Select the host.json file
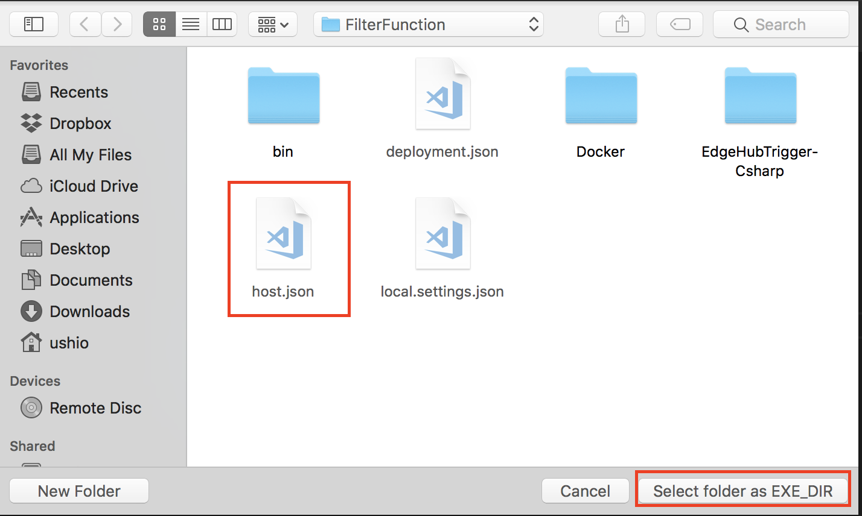 [x=283, y=248]
